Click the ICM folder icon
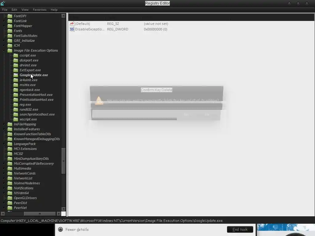 tap(10, 45)
